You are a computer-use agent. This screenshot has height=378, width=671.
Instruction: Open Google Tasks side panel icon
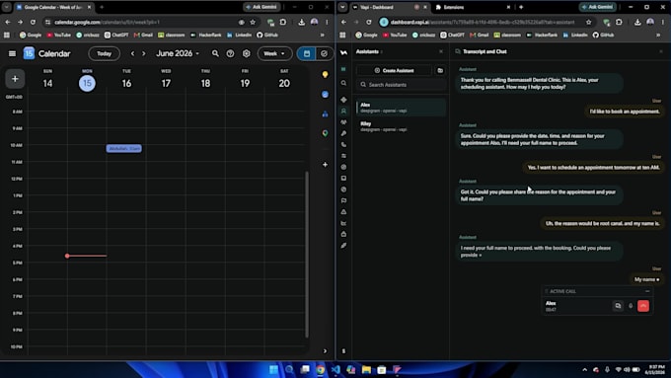coord(326,94)
